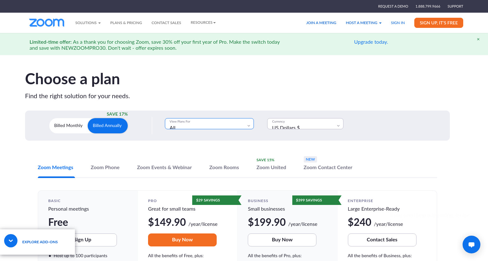Switch to the Zoom Meetings tab
The width and height of the screenshot is (488, 261).
coord(56,168)
